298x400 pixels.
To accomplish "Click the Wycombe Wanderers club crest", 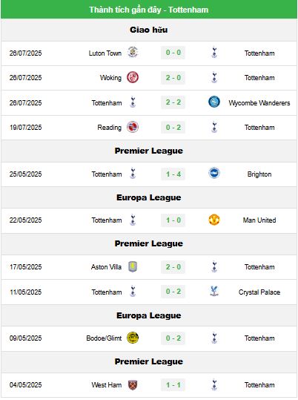I will click(x=214, y=102).
